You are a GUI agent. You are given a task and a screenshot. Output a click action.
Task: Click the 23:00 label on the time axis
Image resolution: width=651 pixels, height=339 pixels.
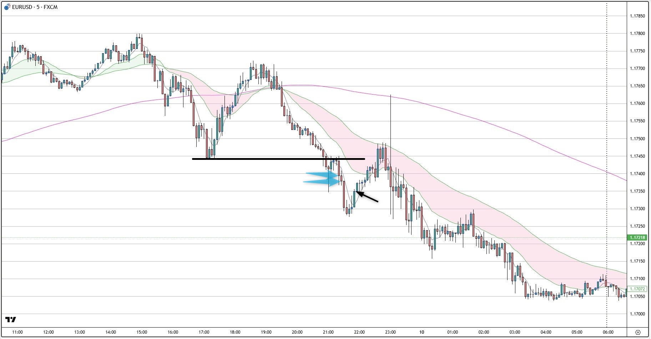390,332
